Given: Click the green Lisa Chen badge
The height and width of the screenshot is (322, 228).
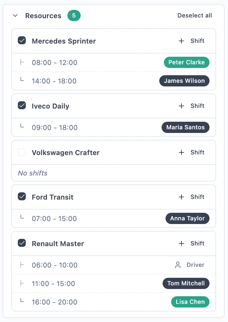Looking at the screenshot, I should (x=190, y=302).
